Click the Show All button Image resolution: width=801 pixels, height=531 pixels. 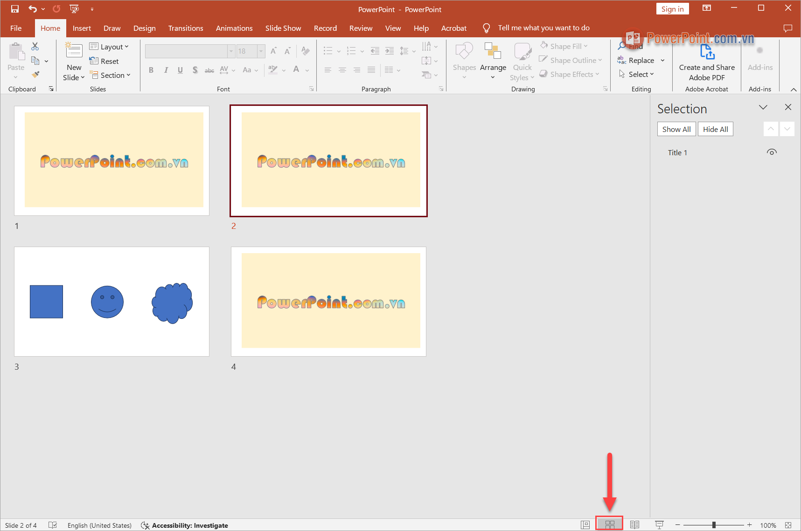coord(676,129)
